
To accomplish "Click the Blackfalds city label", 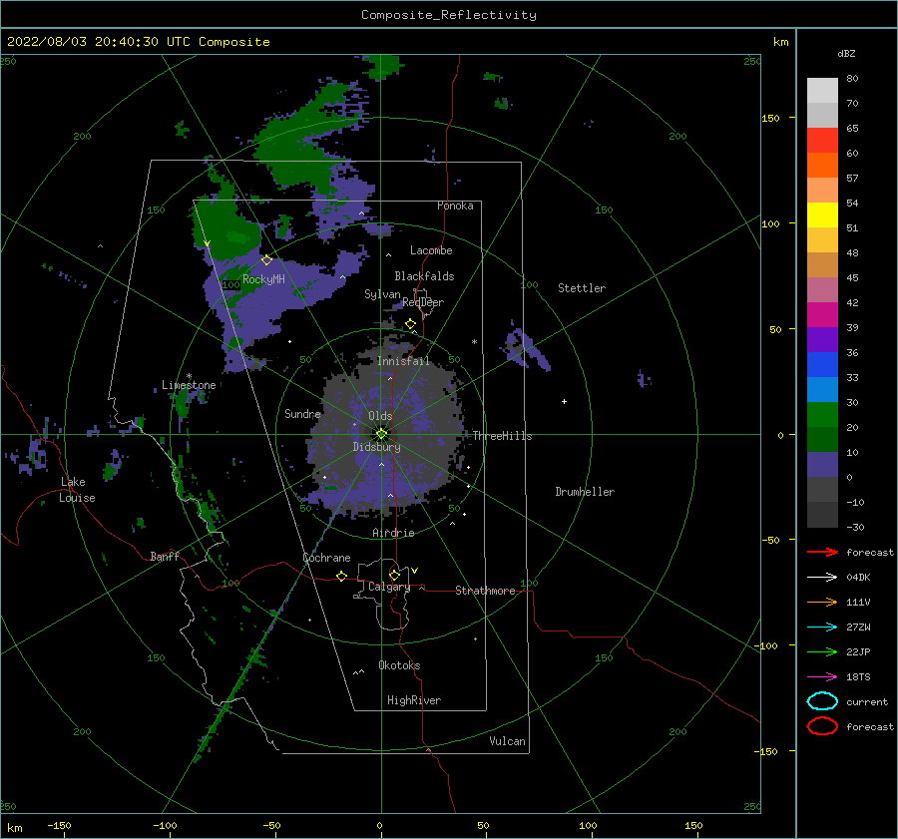I will [424, 276].
